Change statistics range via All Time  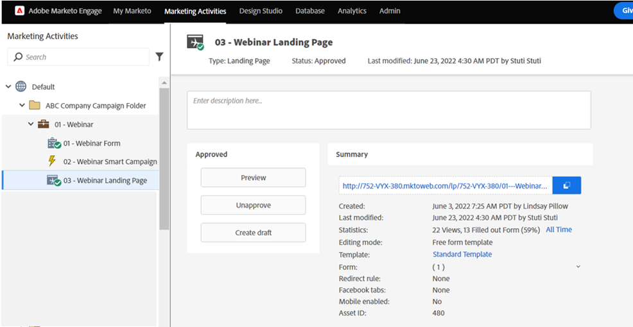(x=559, y=230)
